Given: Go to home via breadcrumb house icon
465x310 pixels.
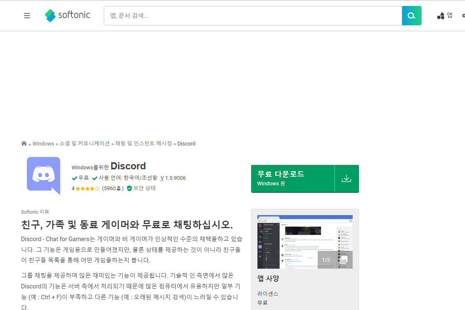Looking at the screenshot, I should pos(24,143).
